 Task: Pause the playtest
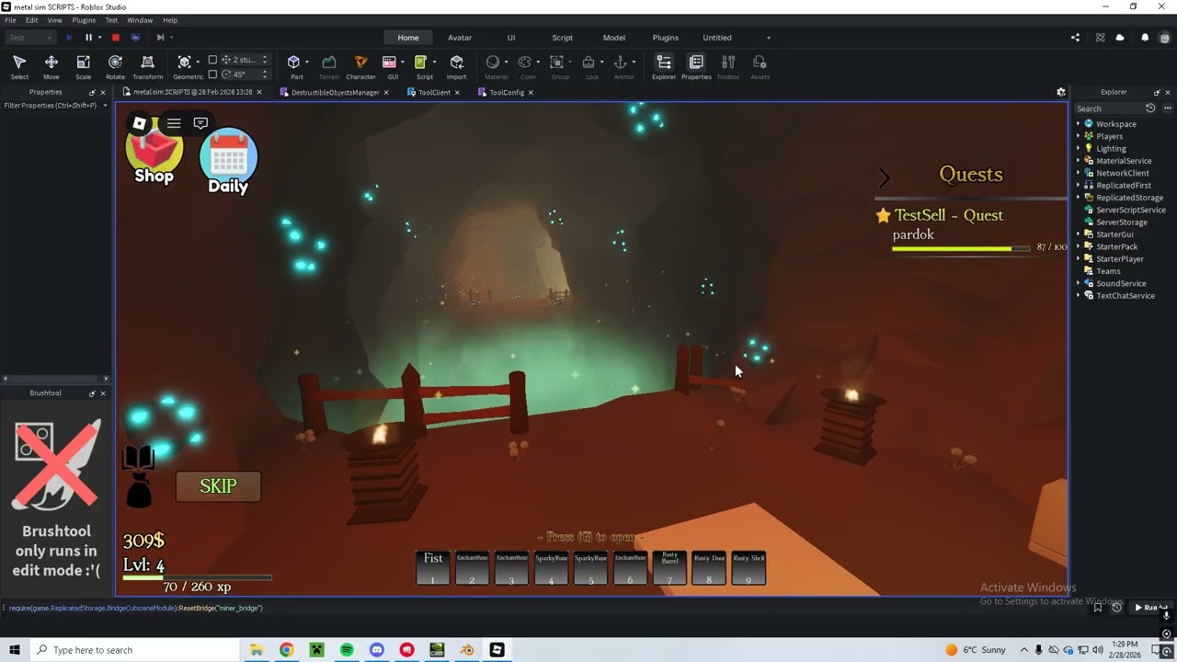click(x=88, y=38)
